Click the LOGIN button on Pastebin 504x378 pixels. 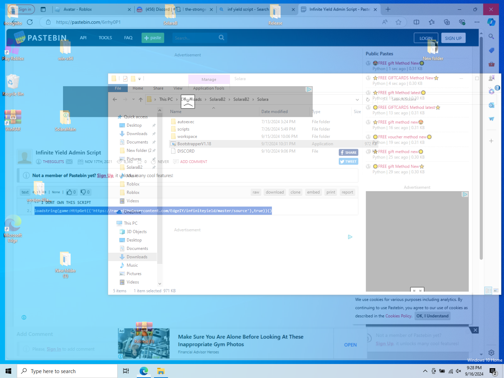426,38
